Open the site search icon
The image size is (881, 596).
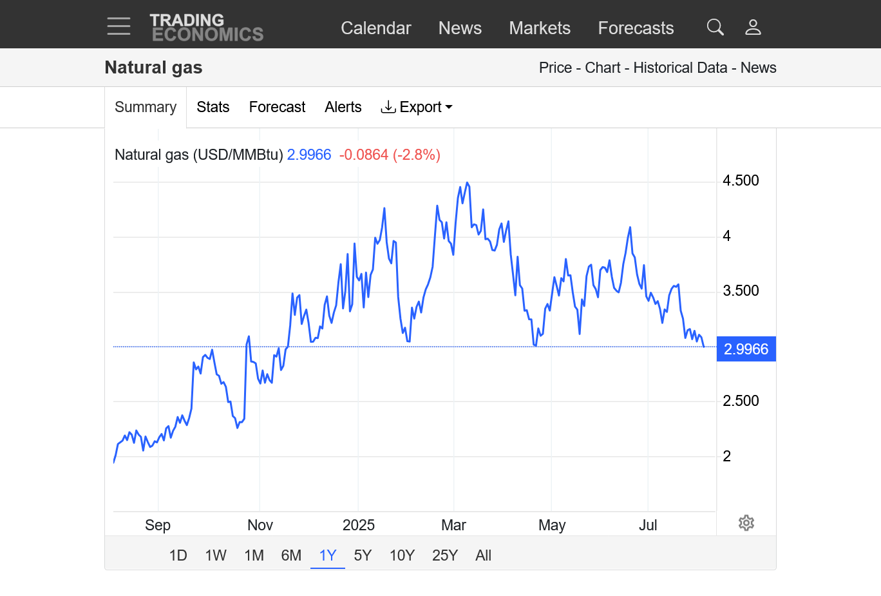coord(715,27)
